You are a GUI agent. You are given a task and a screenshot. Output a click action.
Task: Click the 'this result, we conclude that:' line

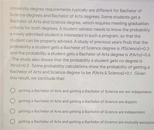pos(38,78)
